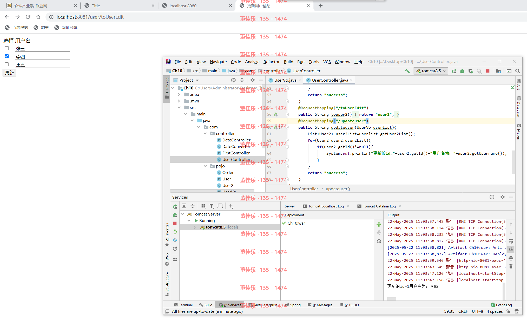
Task: Collapse the pojo package node
Action: [x=205, y=166]
